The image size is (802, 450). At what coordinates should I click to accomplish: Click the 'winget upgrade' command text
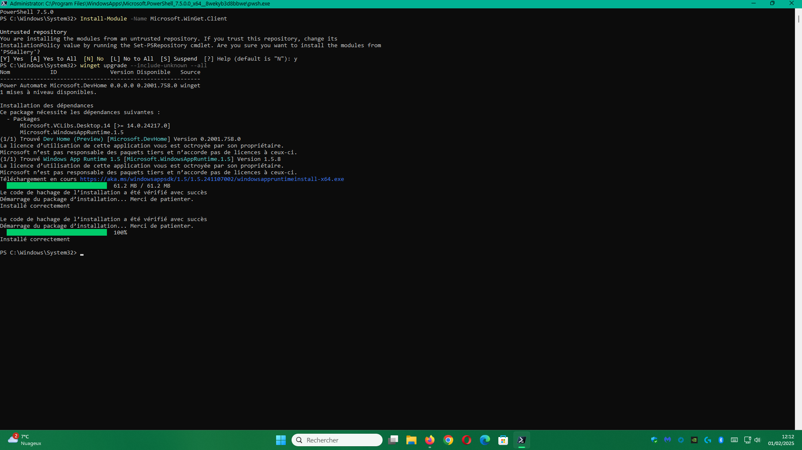click(104, 66)
